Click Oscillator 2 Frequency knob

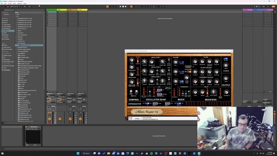[x=151, y=71]
